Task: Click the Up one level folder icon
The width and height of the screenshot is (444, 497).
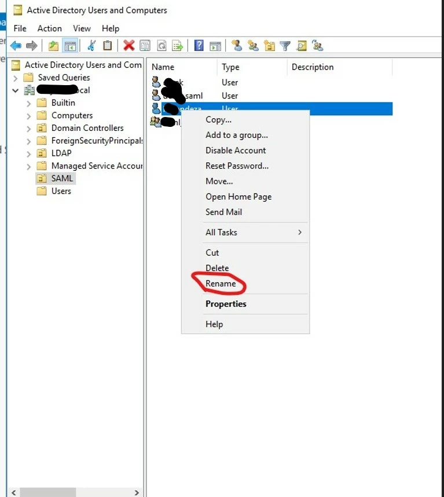Action: (x=53, y=46)
